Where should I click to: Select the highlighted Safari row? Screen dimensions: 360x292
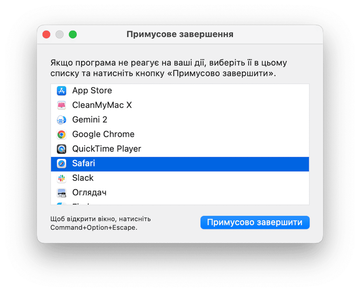[x=180, y=164]
